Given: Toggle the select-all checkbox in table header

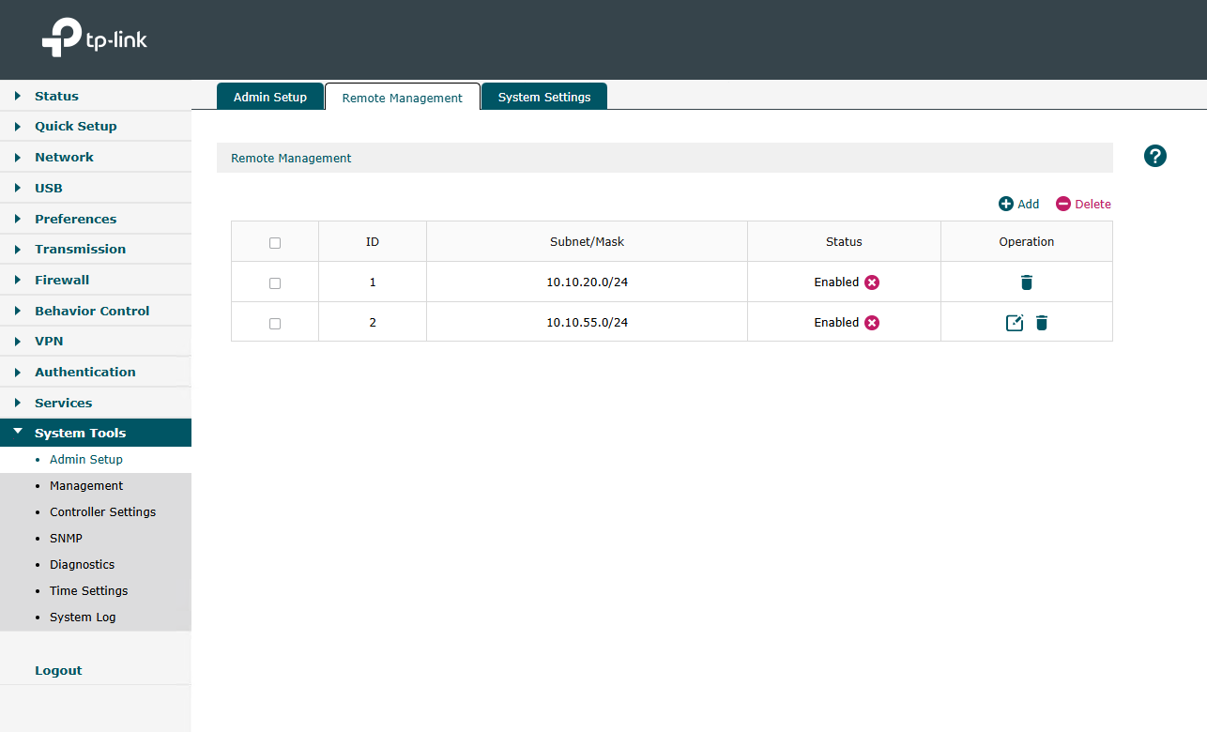Looking at the screenshot, I should (x=275, y=243).
